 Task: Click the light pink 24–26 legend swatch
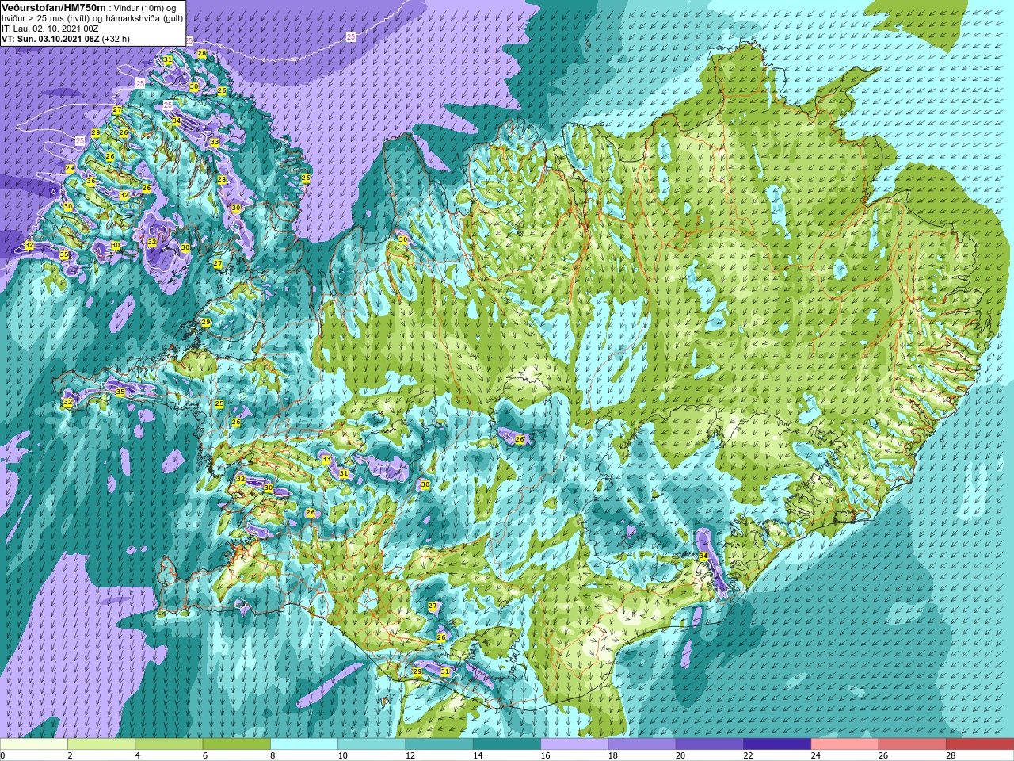pos(844,744)
